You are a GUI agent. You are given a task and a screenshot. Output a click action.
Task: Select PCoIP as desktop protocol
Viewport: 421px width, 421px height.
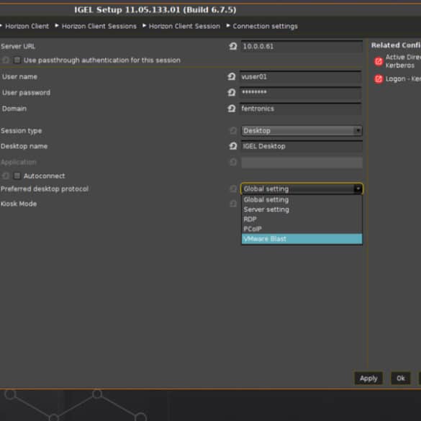[x=302, y=229]
